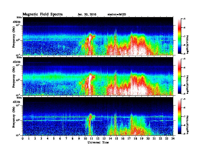Click the date "Jan. 20, 2016"
The image size is (206, 159).
[x=87, y=15]
